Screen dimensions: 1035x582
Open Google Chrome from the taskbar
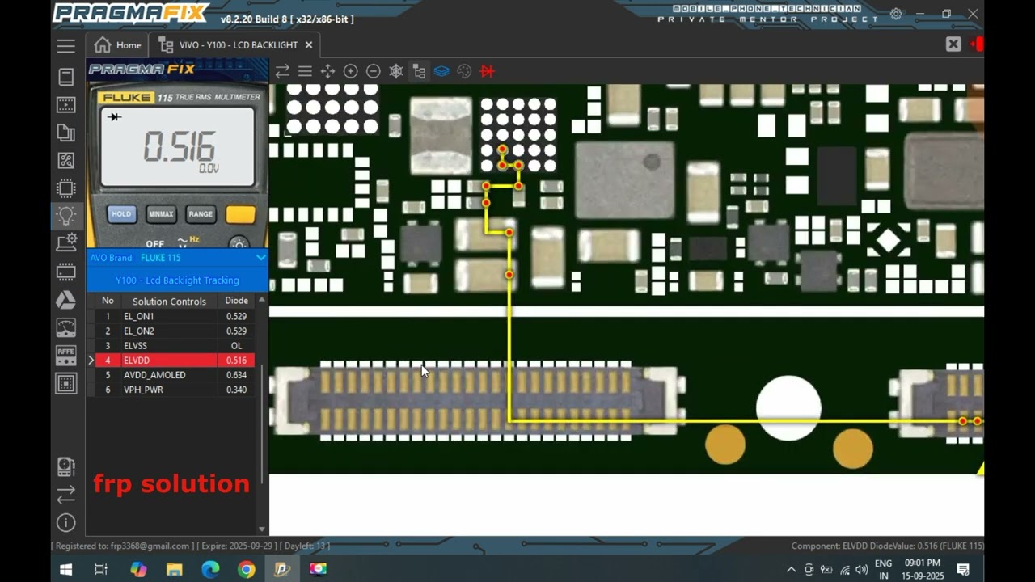[x=246, y=569]
